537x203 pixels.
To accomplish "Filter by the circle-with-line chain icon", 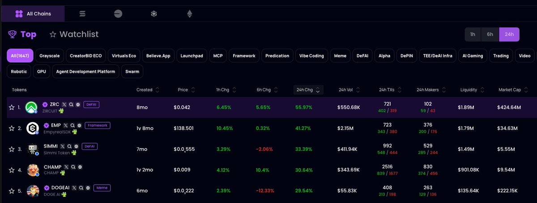I will [x=118, y=14].
